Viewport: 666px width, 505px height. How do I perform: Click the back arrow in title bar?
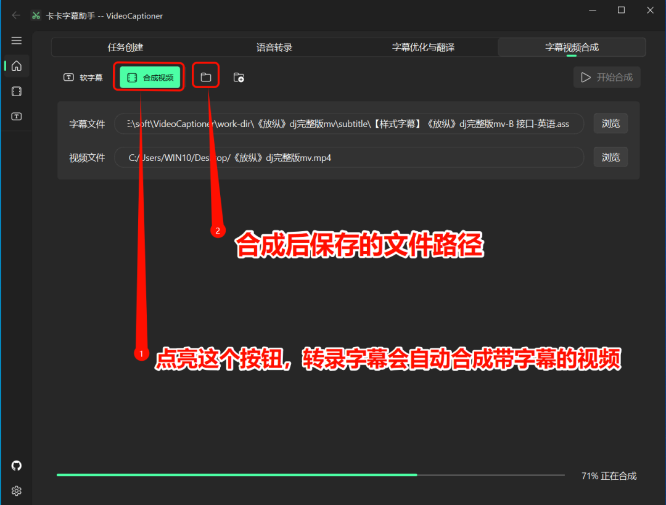tap(16, 15)
